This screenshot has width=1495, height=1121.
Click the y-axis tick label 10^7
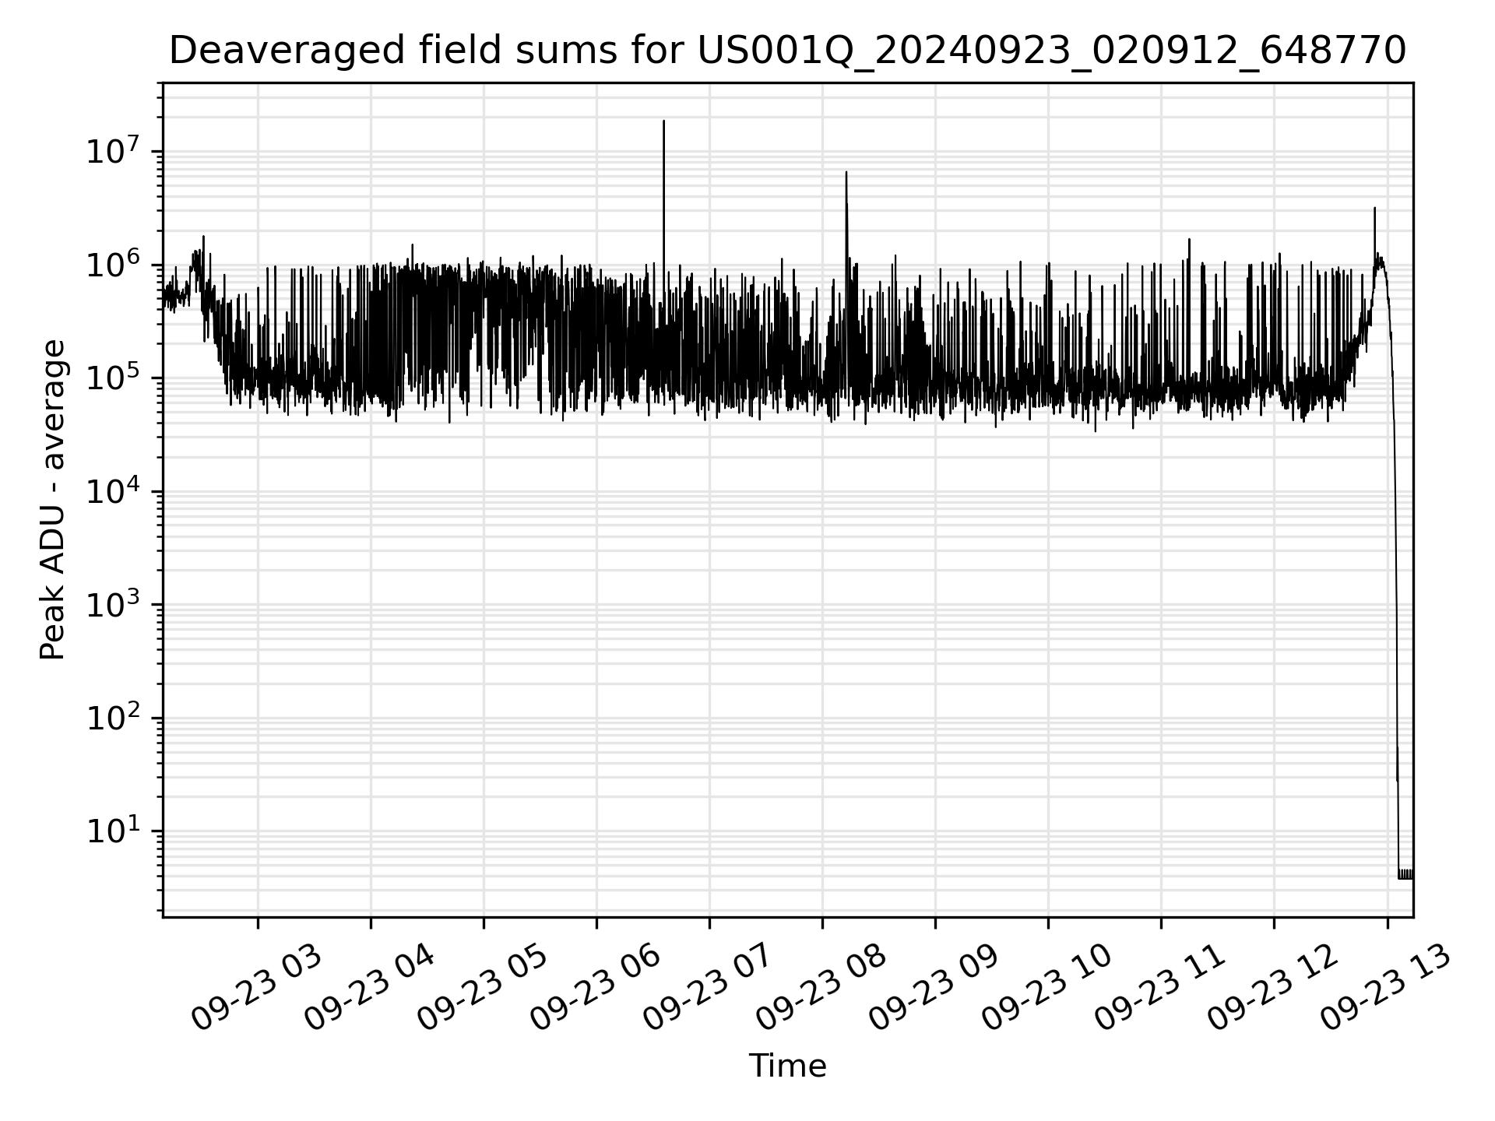tap(113, 150)
